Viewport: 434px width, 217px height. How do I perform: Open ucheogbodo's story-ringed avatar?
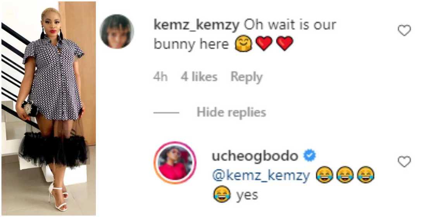pos(175,162)
